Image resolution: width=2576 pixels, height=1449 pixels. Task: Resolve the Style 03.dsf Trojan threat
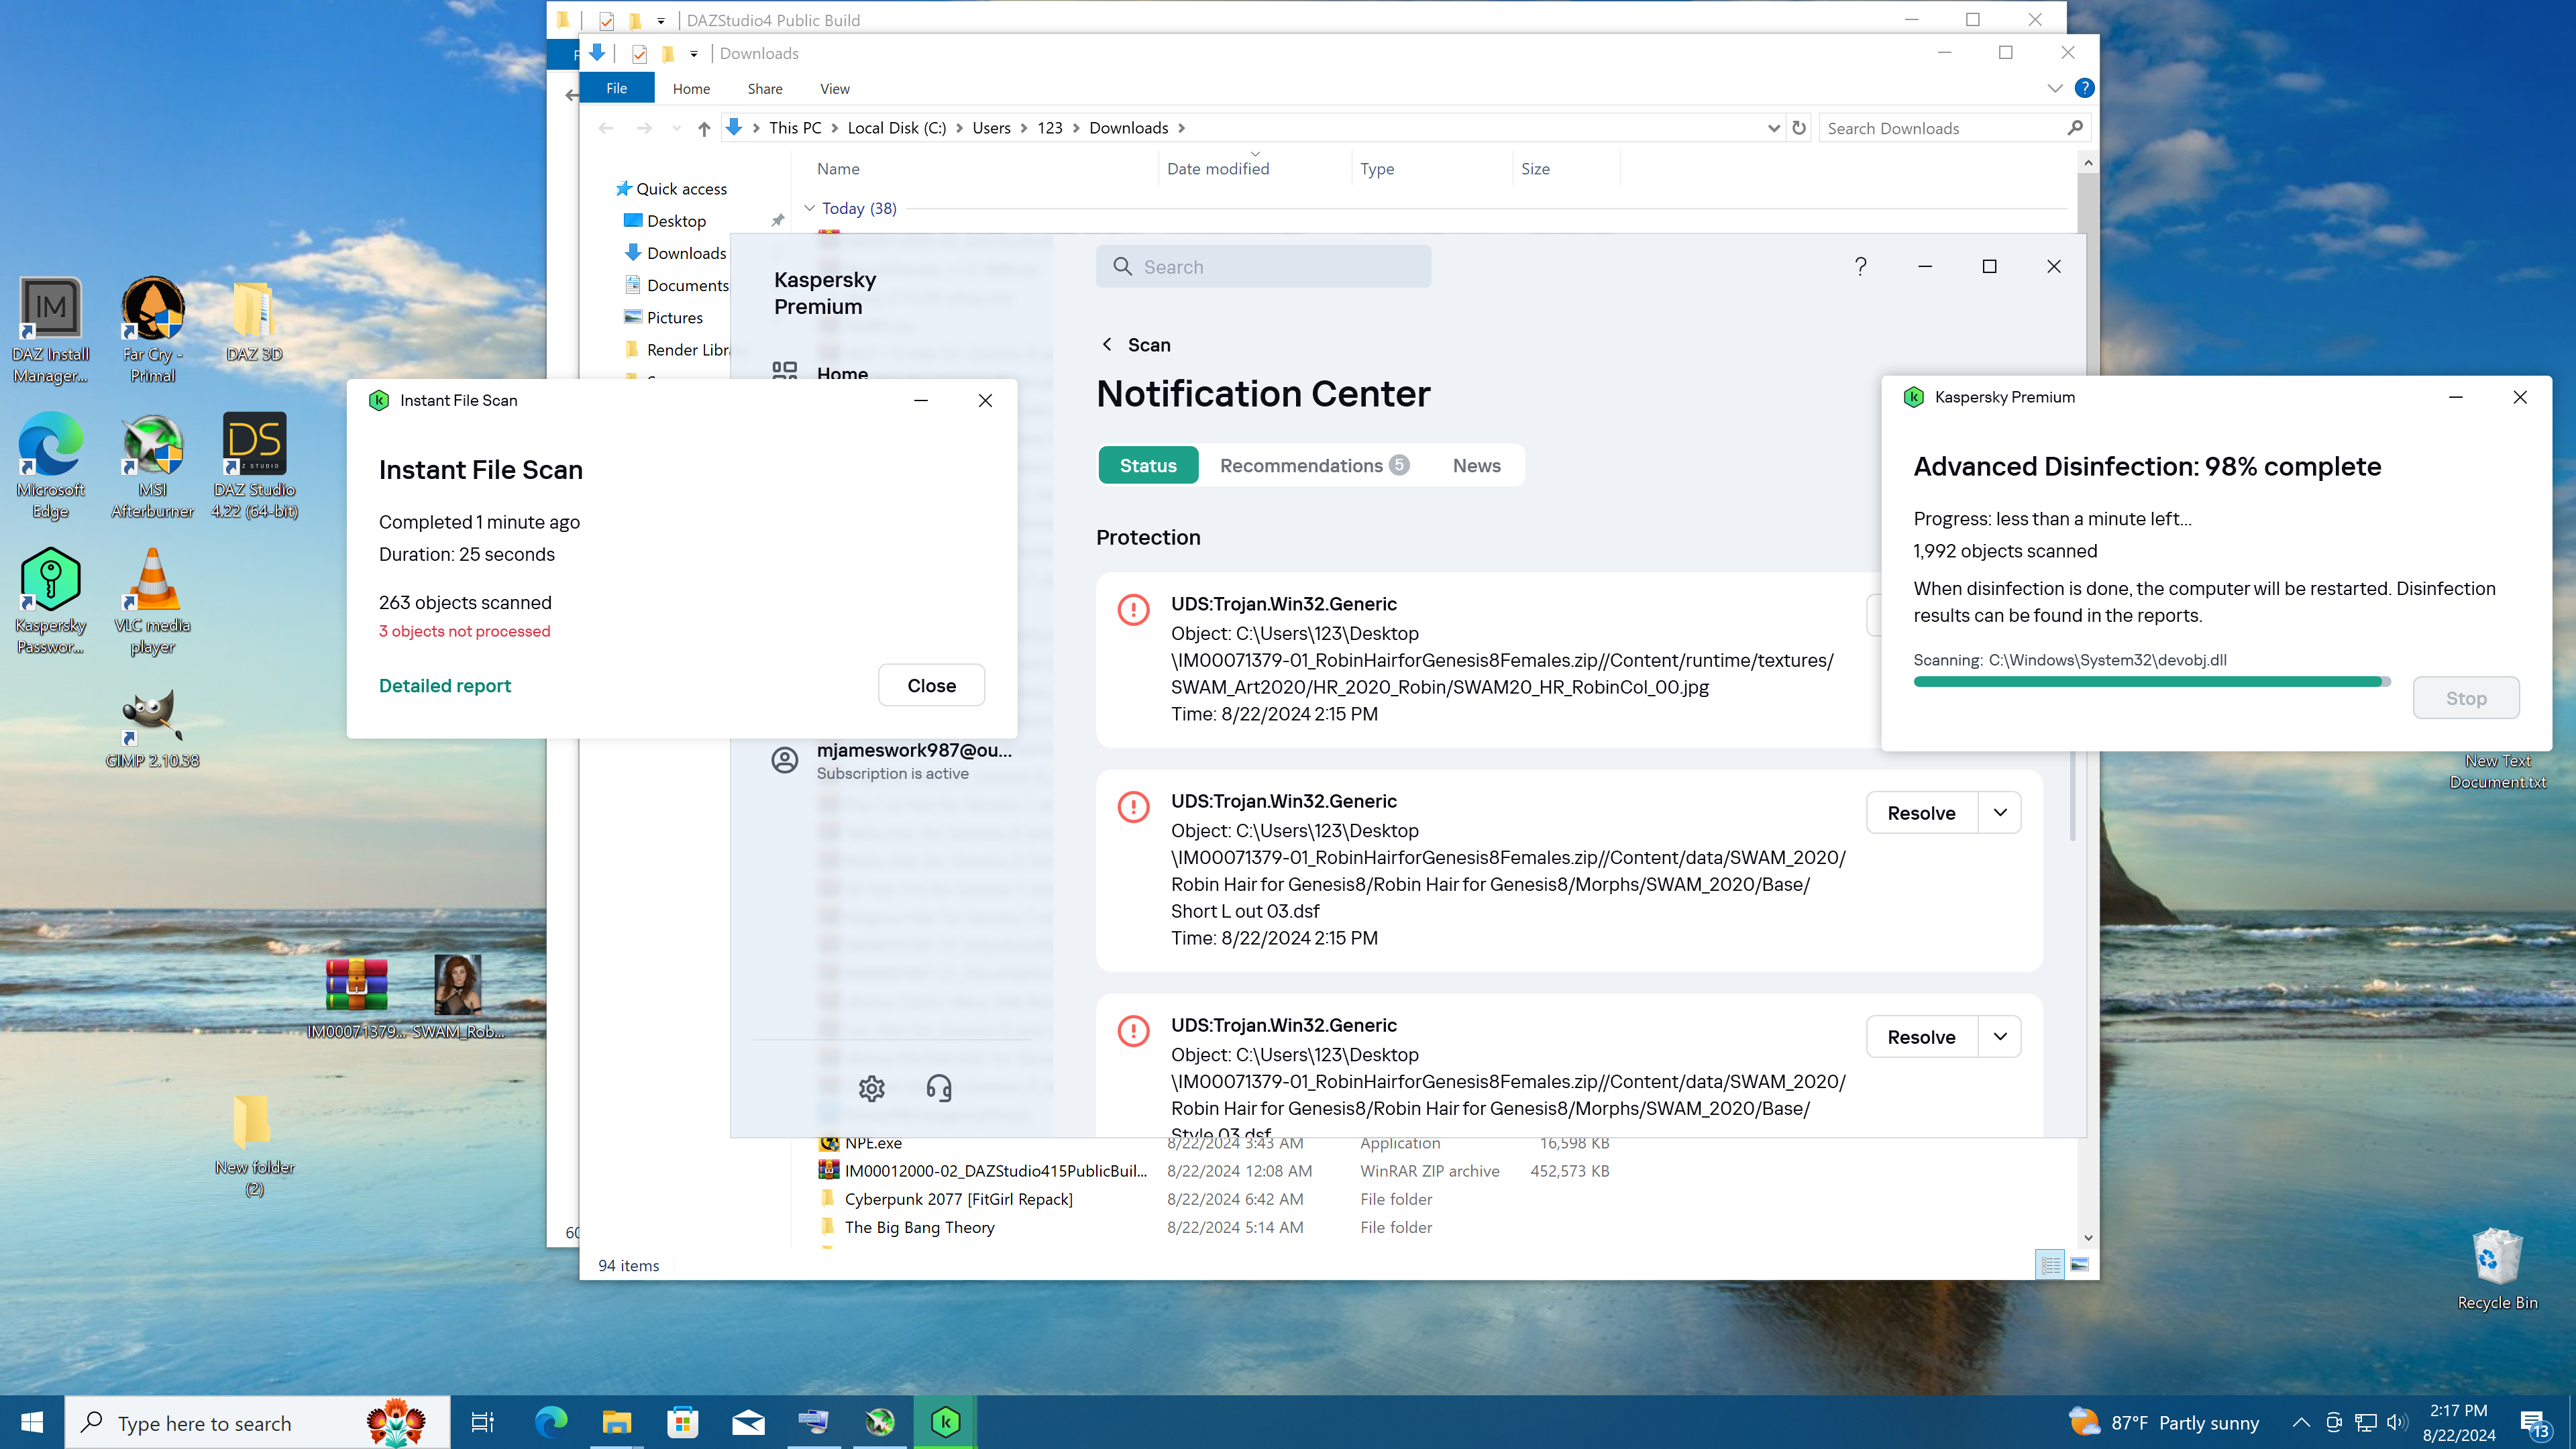(1921, 1036)
